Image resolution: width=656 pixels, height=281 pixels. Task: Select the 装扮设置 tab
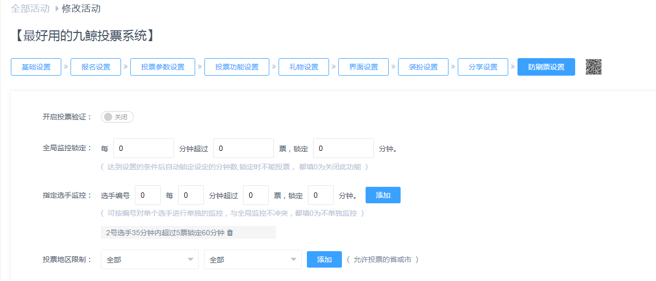click(x=423, y=67)
